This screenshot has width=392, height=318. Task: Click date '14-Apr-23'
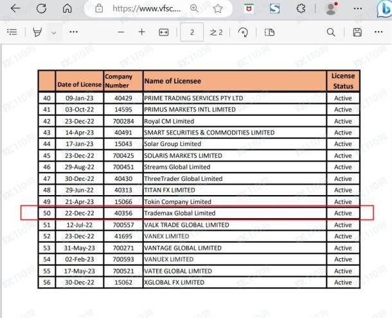pos(80,133)
